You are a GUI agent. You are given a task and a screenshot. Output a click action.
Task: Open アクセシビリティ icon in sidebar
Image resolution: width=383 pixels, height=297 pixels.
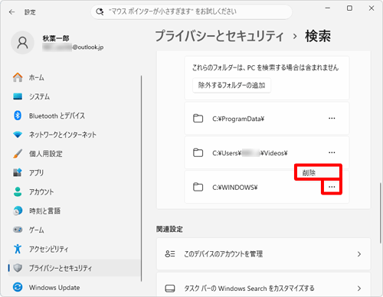pyautogui.click(x=18, y=249)
